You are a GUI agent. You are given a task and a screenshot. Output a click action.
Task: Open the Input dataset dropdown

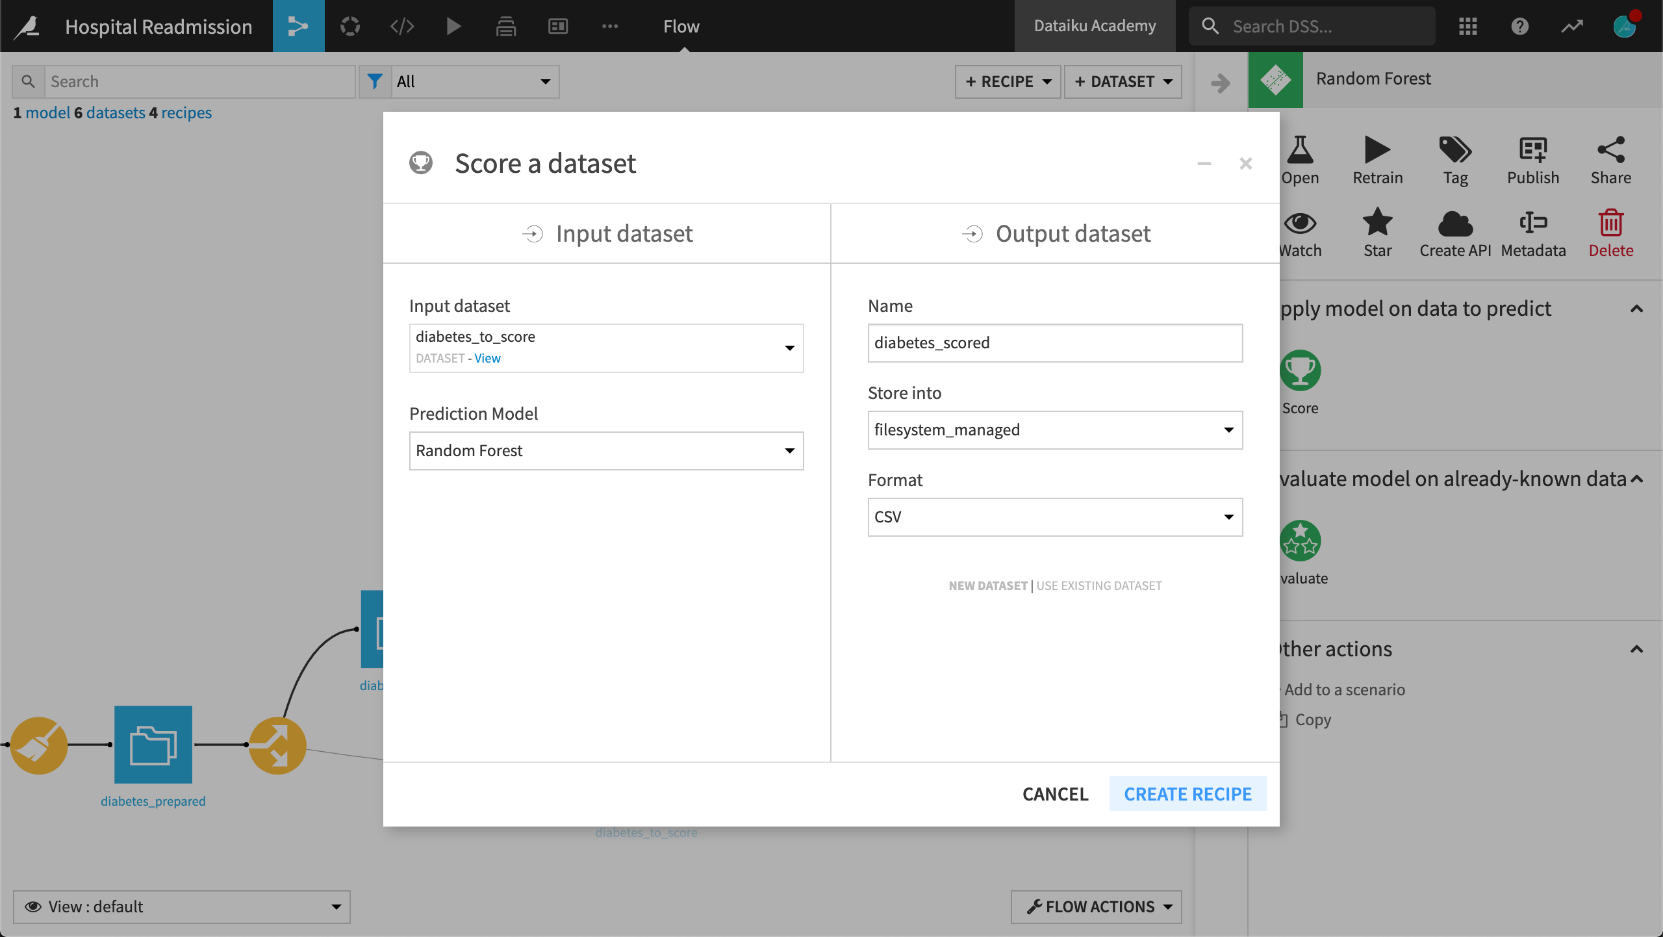pyautogui.click(x=606, y=348)
